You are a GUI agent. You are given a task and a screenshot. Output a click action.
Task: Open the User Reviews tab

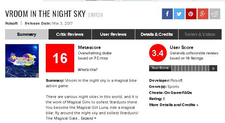point(113,34)
